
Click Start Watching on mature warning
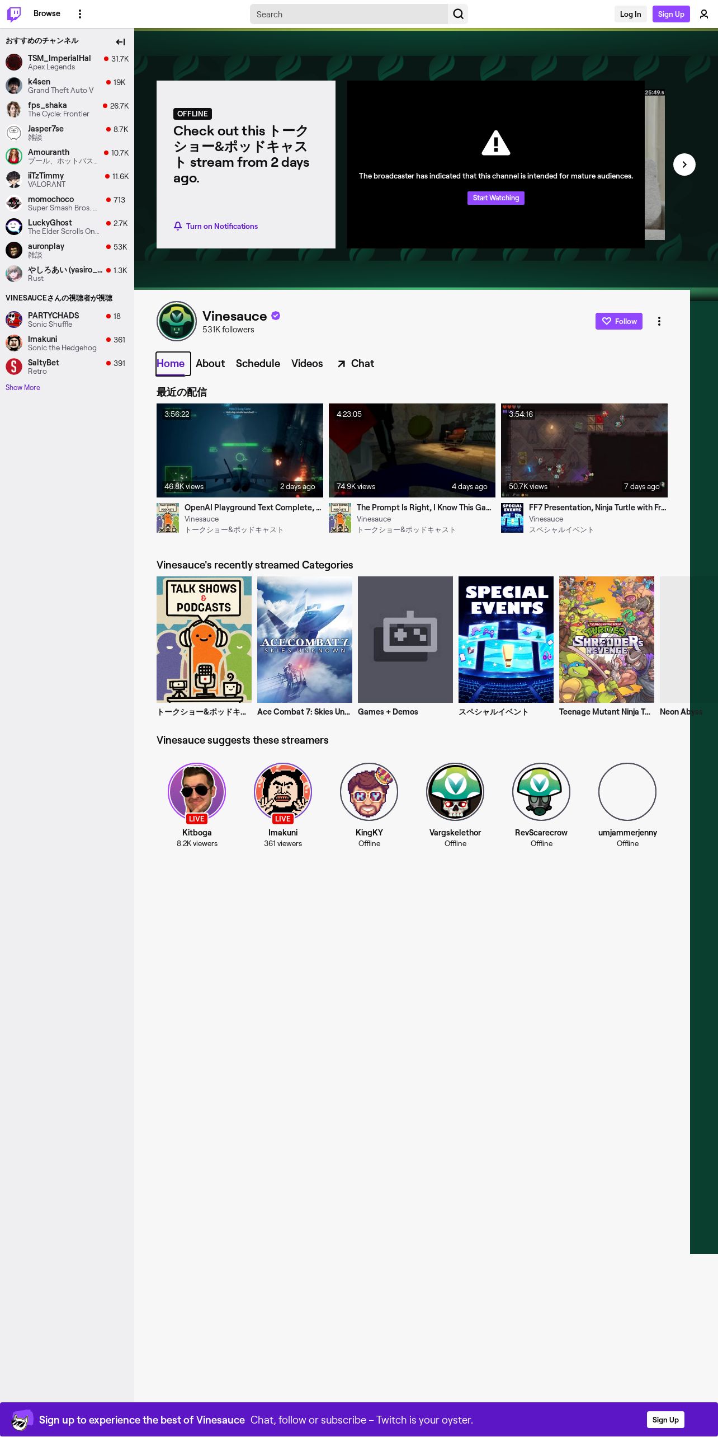pos(496,198)
